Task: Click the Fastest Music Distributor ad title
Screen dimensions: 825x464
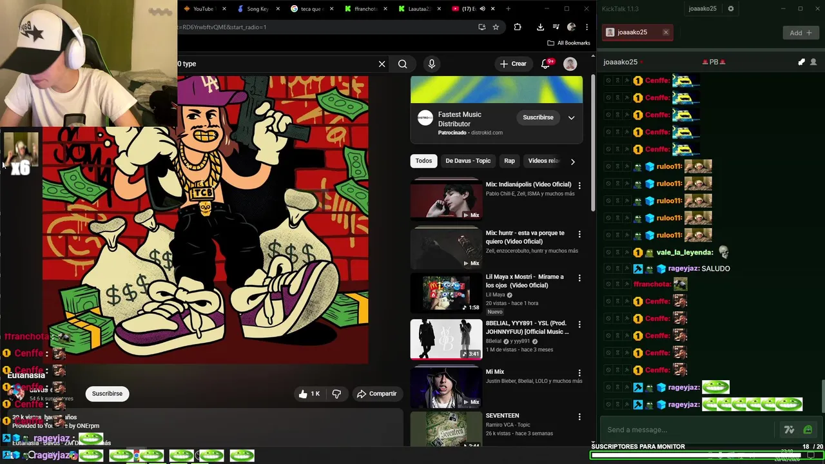Action: click(x=460, y=119)
